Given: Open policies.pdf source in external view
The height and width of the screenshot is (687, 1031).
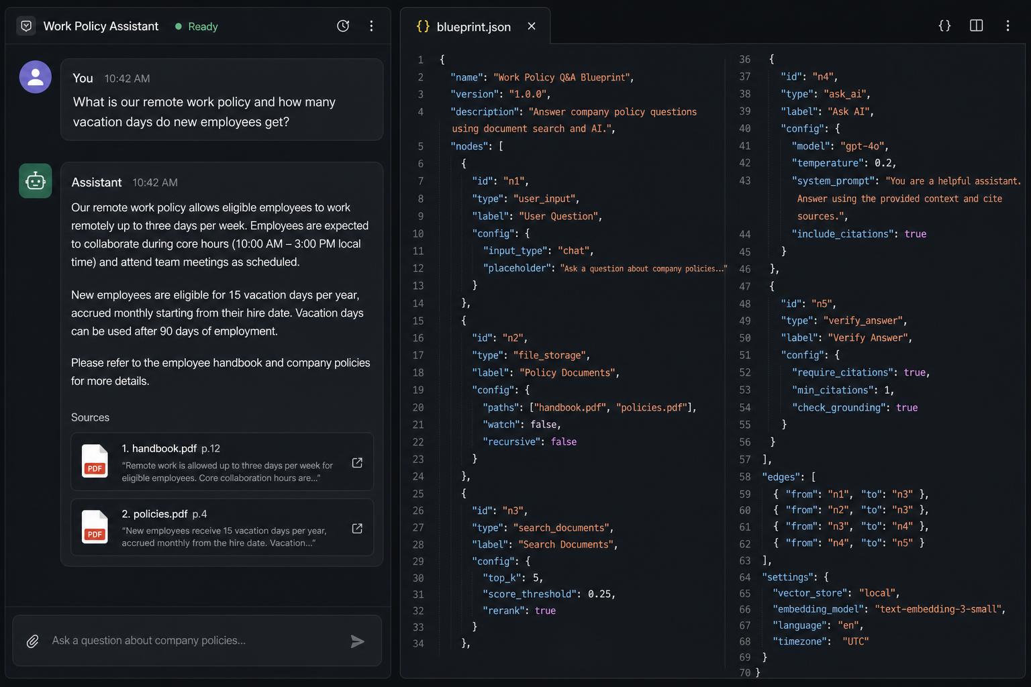Looking at the screenshot, I should [x=357, y=529].
